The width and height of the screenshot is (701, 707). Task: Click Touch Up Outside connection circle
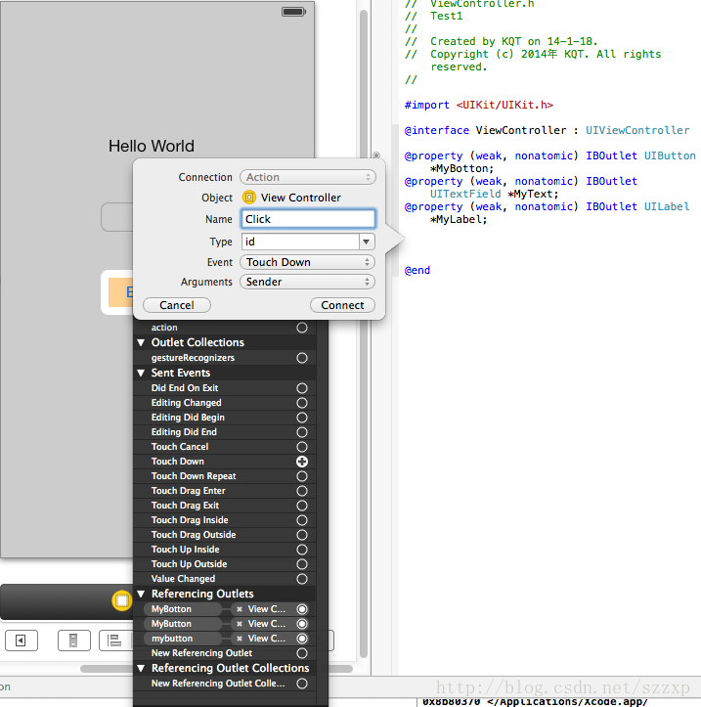(302, 564)
